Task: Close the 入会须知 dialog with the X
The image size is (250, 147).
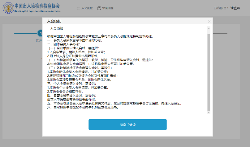Action: click(209, 22)
